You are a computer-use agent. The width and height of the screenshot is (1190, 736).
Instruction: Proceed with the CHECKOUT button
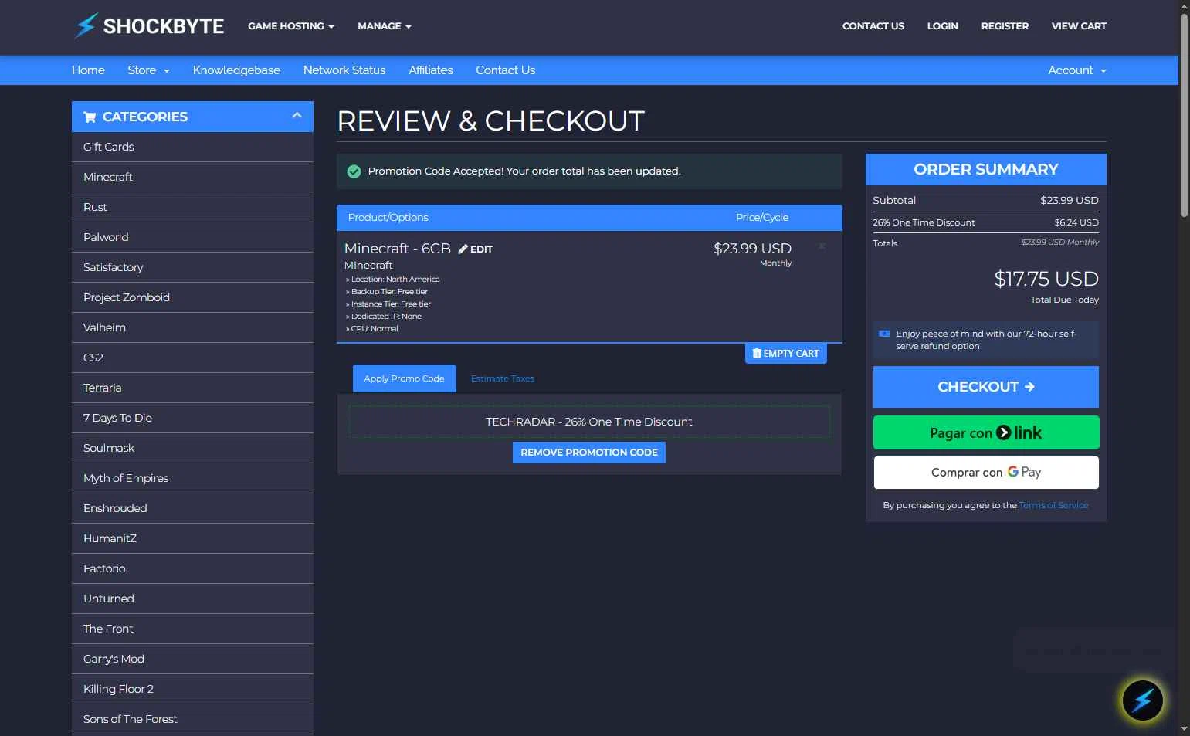pyautogui.click(x=986, y=387)
